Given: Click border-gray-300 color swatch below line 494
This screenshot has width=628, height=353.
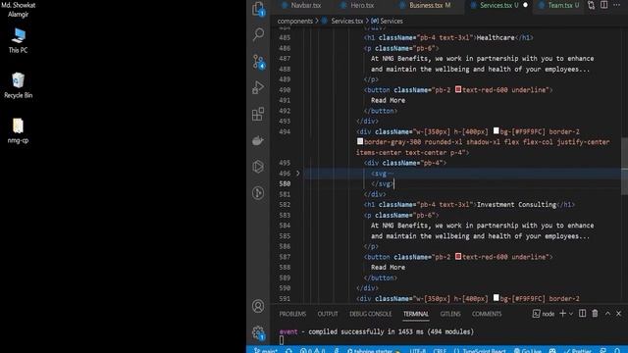Looking at the screenshot, I should (360, 141).
